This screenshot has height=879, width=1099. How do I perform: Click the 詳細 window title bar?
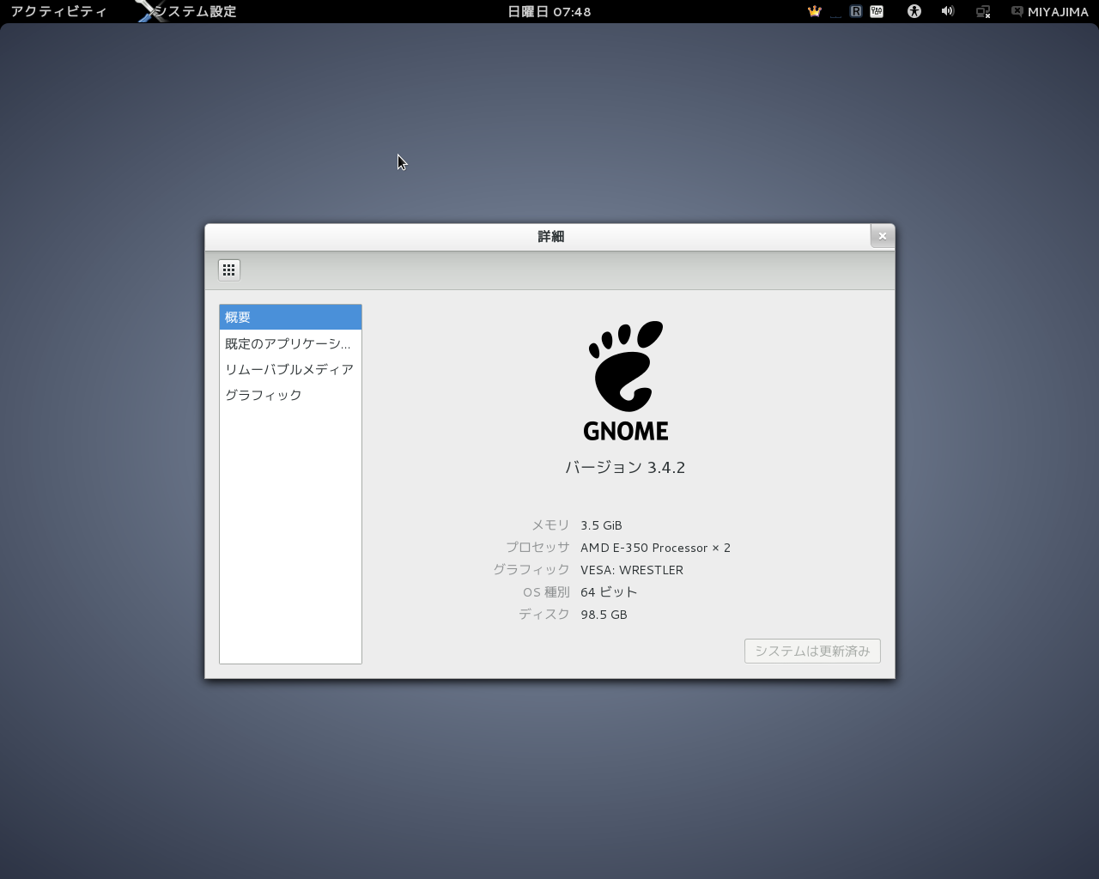549,236
